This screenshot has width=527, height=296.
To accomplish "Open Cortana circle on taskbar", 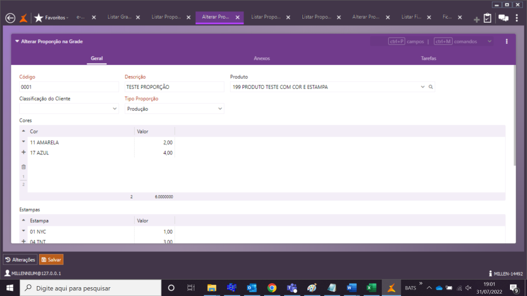I will pos(171,288).
